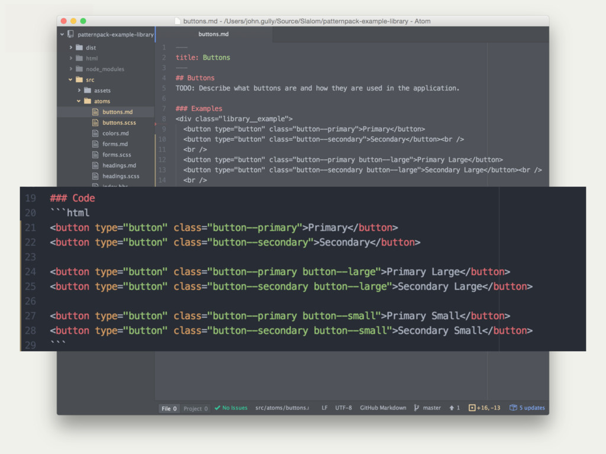This screenshot has height=454, width=606.
Task: Collapse the atoms folder chevron
Action: coord(79,101)
